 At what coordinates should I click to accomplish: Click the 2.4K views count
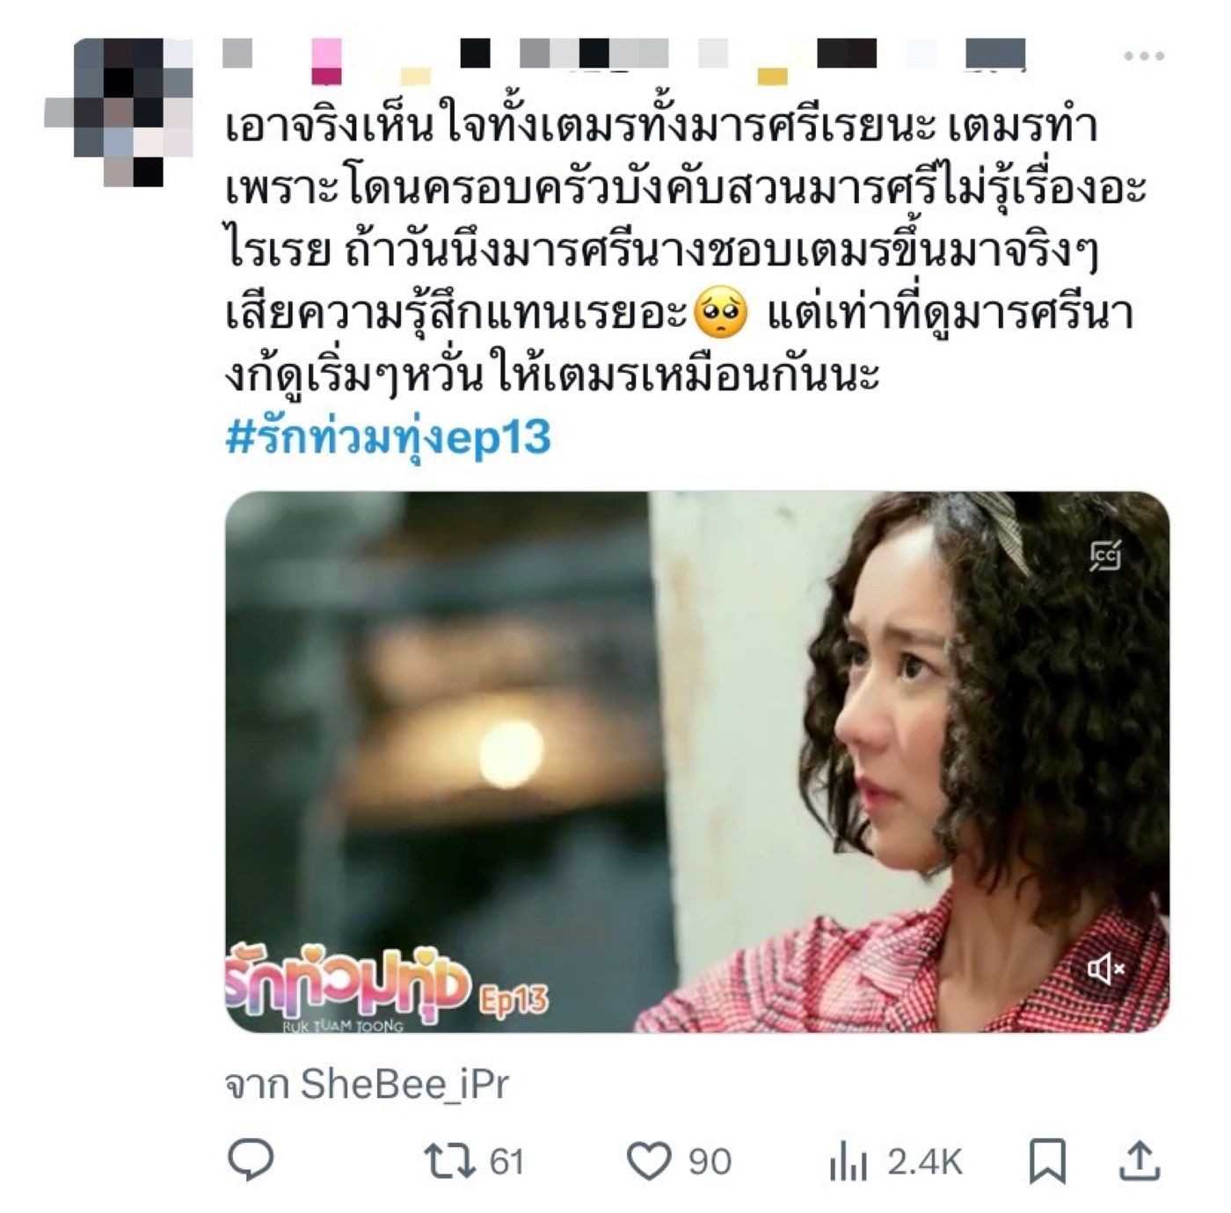click(x=924, y=1162)
